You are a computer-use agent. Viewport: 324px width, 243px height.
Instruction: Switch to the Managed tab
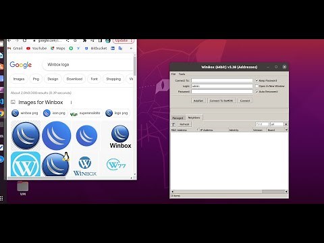coord(178,118)
